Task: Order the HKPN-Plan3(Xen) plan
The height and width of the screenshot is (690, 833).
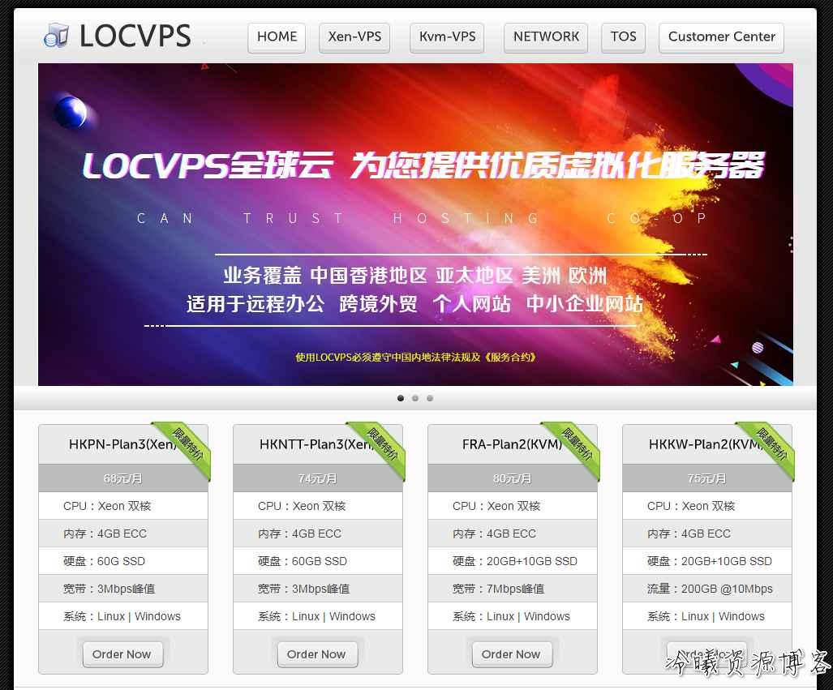Action: pyautogui.click(x=122, y=654)
